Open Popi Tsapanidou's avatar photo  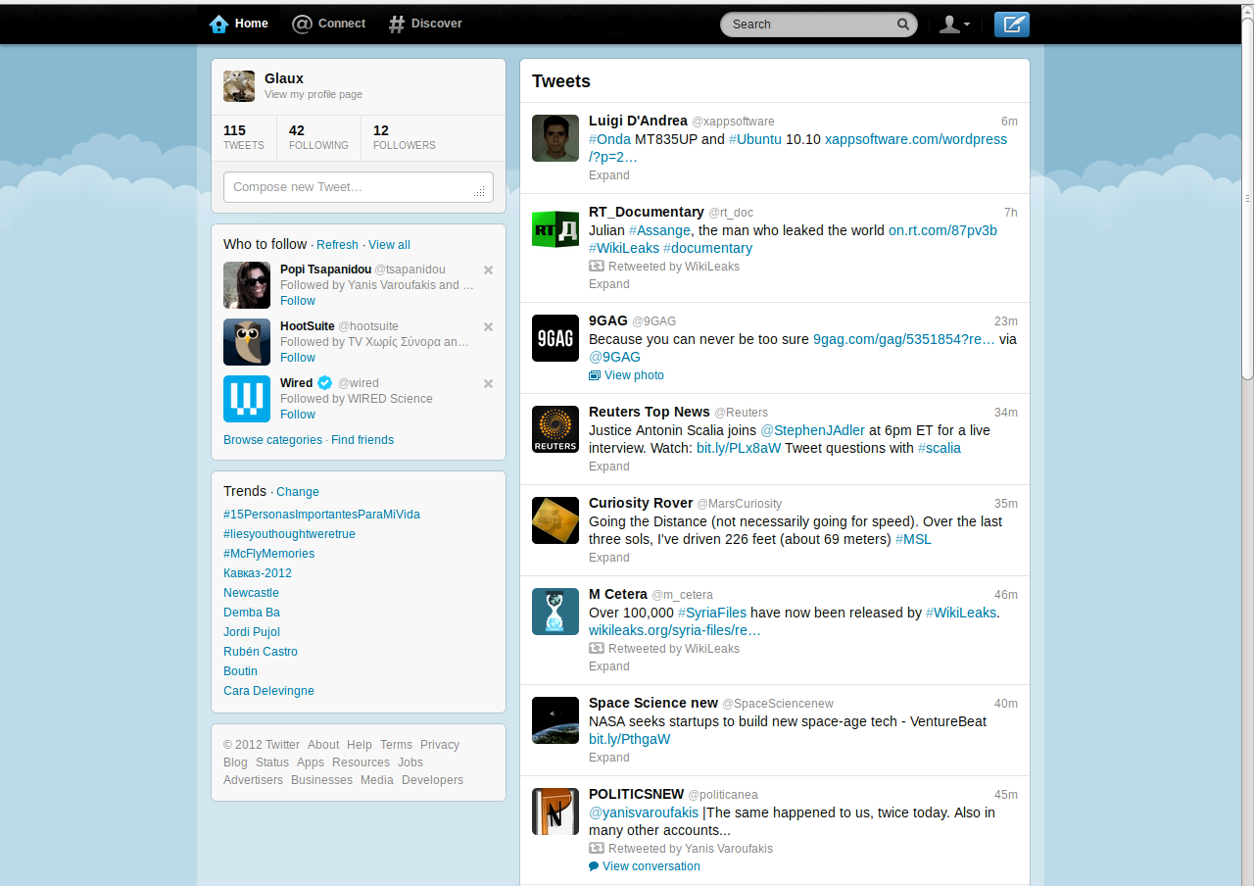tap(247, 285)
